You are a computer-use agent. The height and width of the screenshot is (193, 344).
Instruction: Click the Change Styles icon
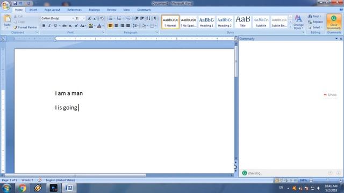[298, 22]
